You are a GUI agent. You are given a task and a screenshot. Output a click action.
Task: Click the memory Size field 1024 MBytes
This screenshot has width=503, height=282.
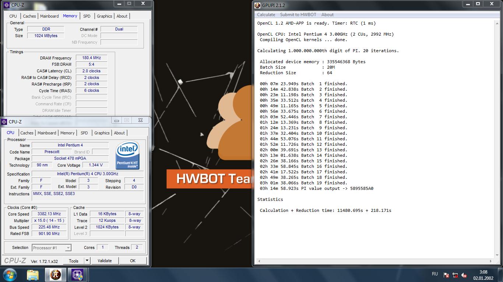46,36
